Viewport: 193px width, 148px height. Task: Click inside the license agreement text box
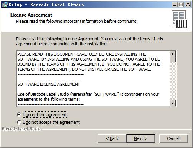pyautogui.click(x=93, y=79)
